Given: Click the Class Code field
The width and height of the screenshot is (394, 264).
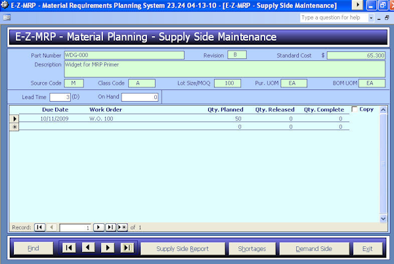Looking at the screenshot, I should coord(142,83).
